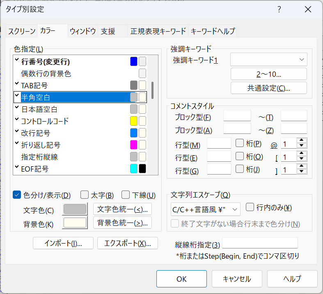Toggle checkmark for 折り返し記号 row
The height and width of the screenshot is (294, 323).
(17, 143)
